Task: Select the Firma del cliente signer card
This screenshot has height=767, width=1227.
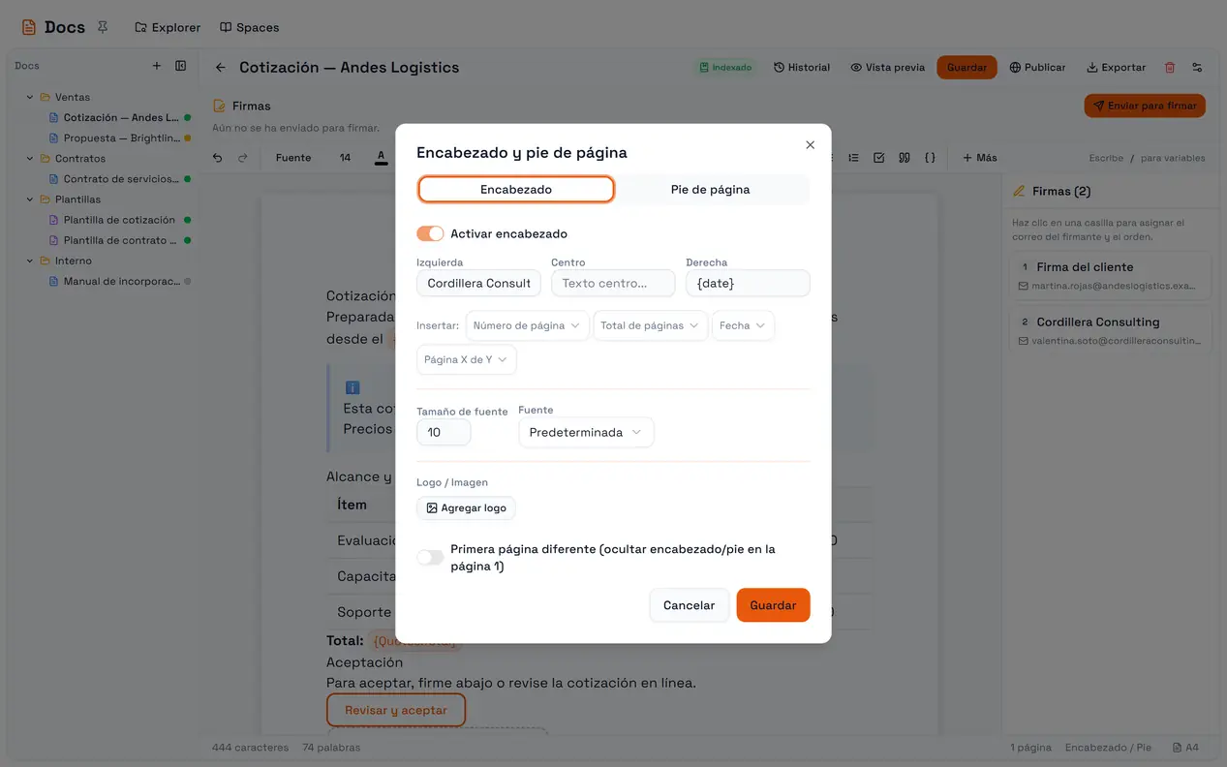Action: (x=1111, y=276)
